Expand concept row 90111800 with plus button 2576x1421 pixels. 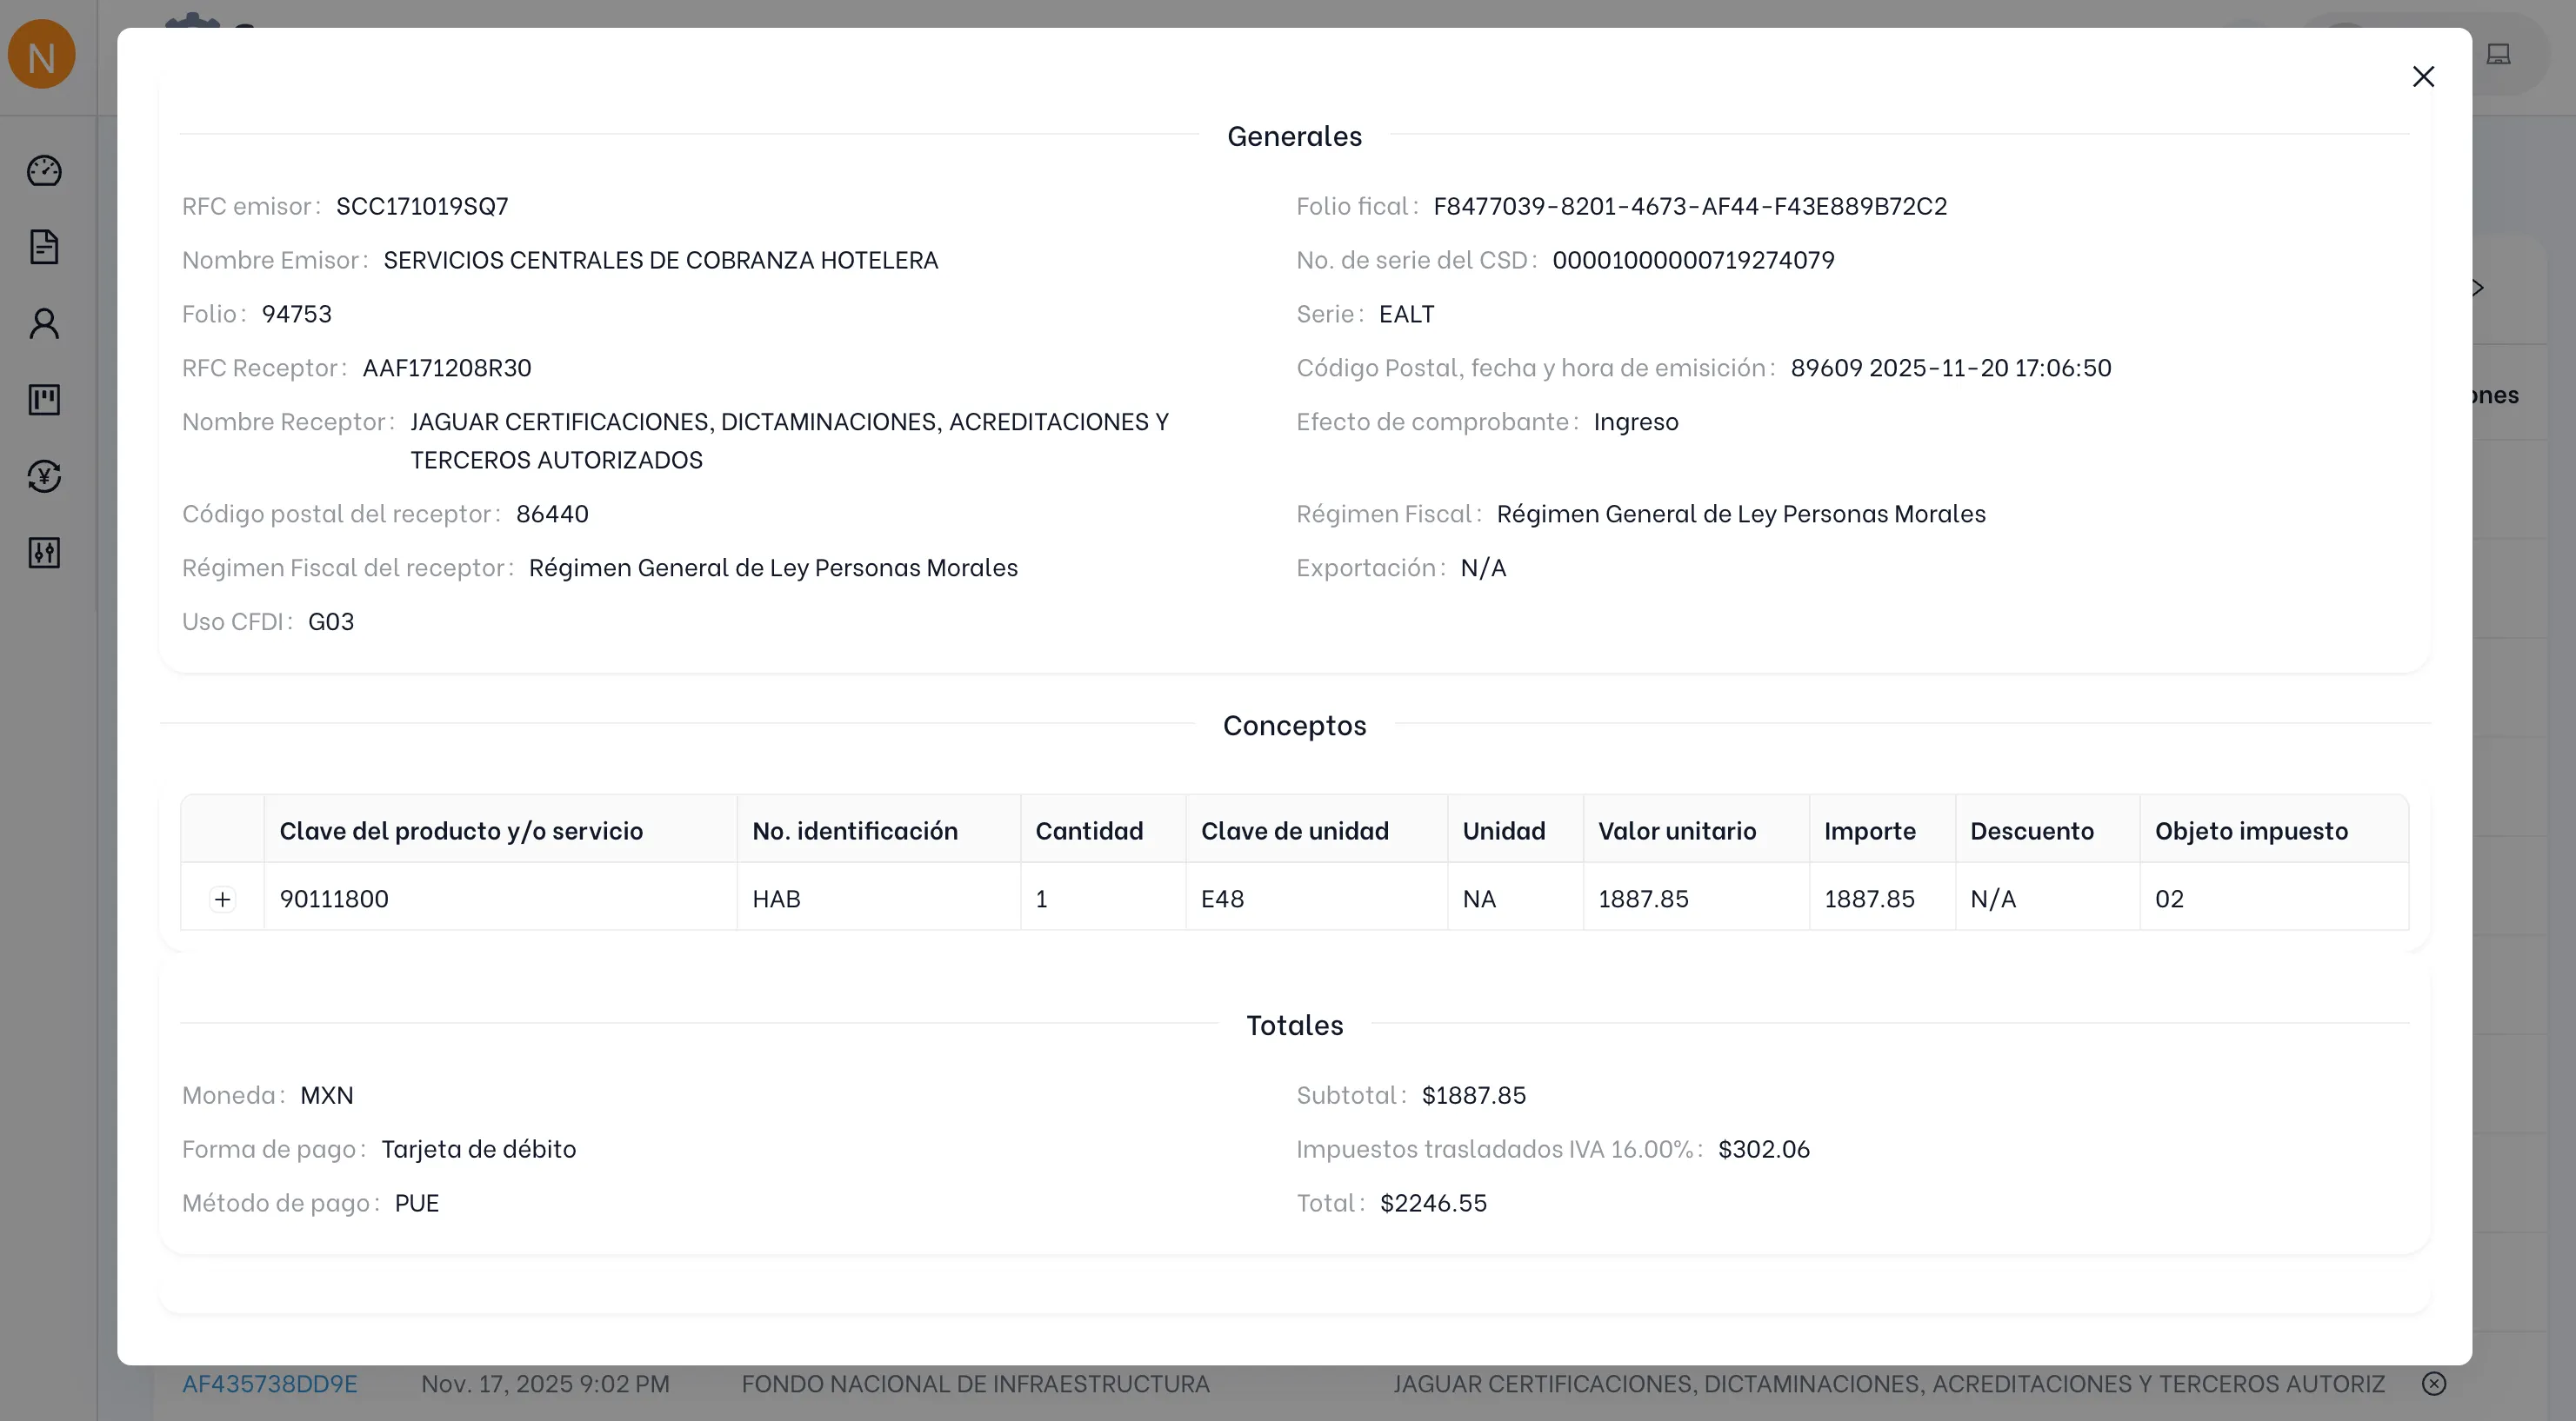[x=222, y=899]
